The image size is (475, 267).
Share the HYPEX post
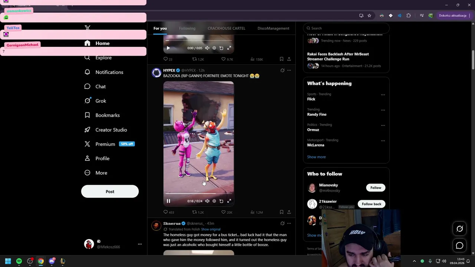(x=289, y=212)
